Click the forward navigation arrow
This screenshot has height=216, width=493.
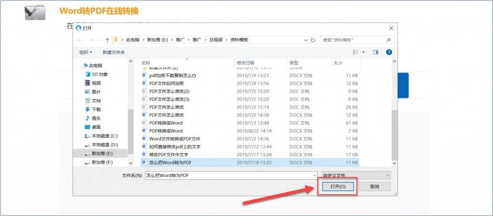point(91,40)
